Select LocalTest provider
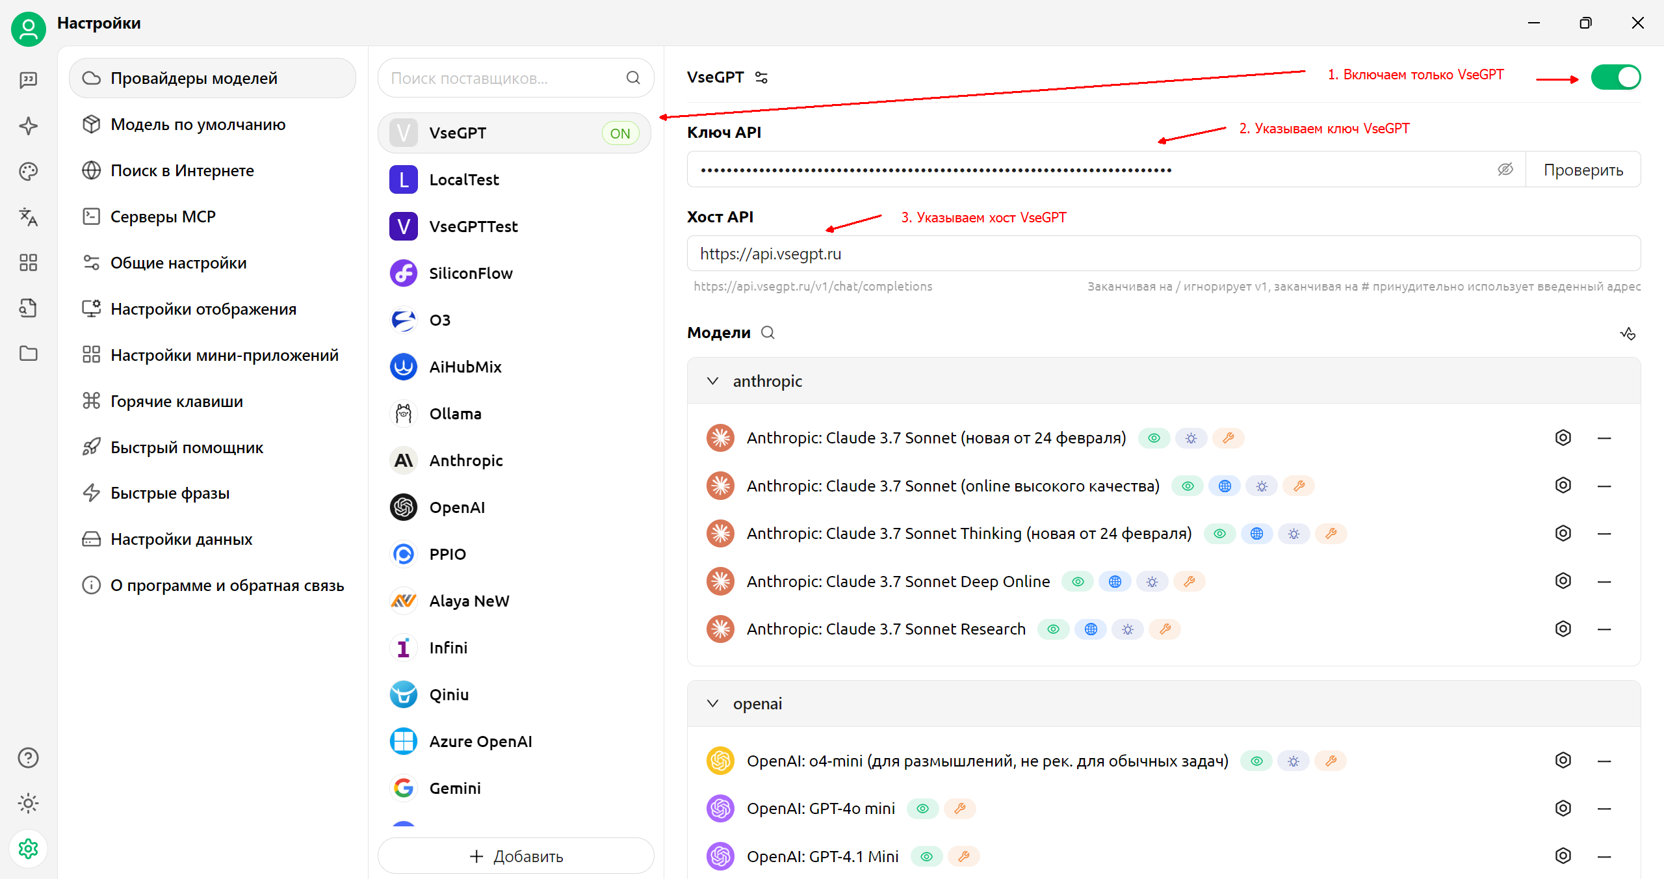The width and height of the screenshot is (1664, 879). point(514,179)
